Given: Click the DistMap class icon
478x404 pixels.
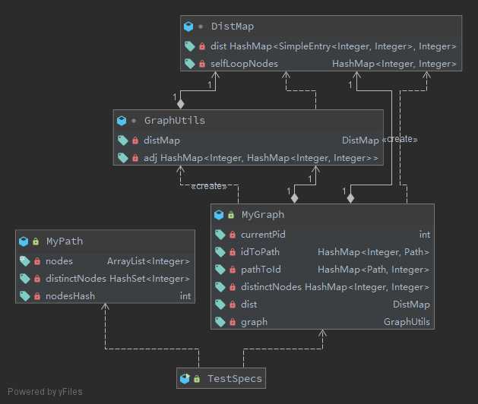Looking at the screenshot, I should coord(188,26).
